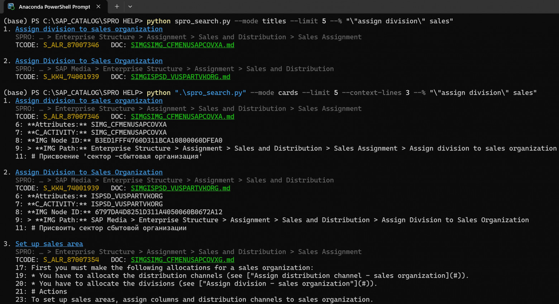Click the TCODE value S_ALR_87007354

tap(71, 260)
